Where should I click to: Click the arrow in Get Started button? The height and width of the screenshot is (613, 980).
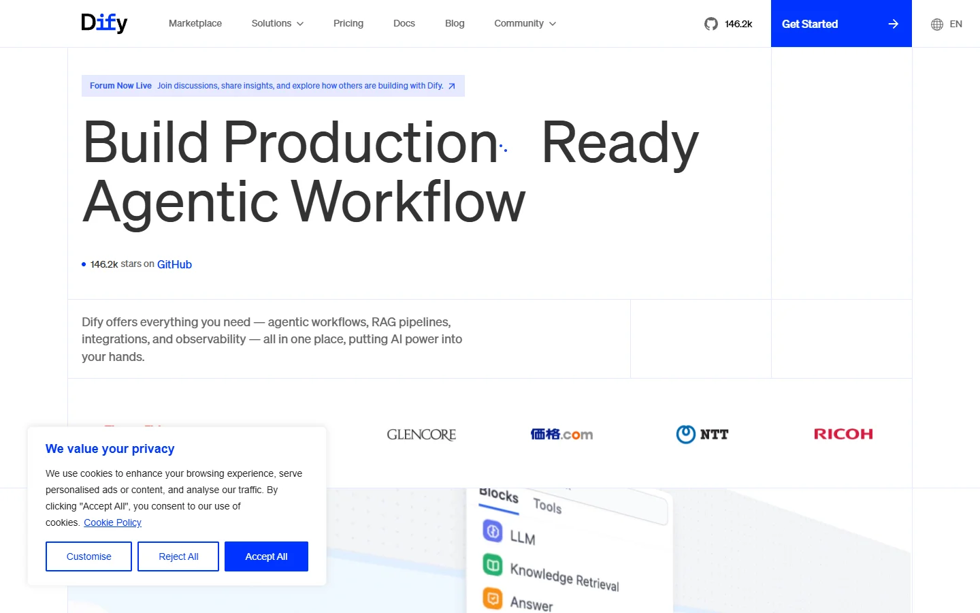(x=894, y=24)
